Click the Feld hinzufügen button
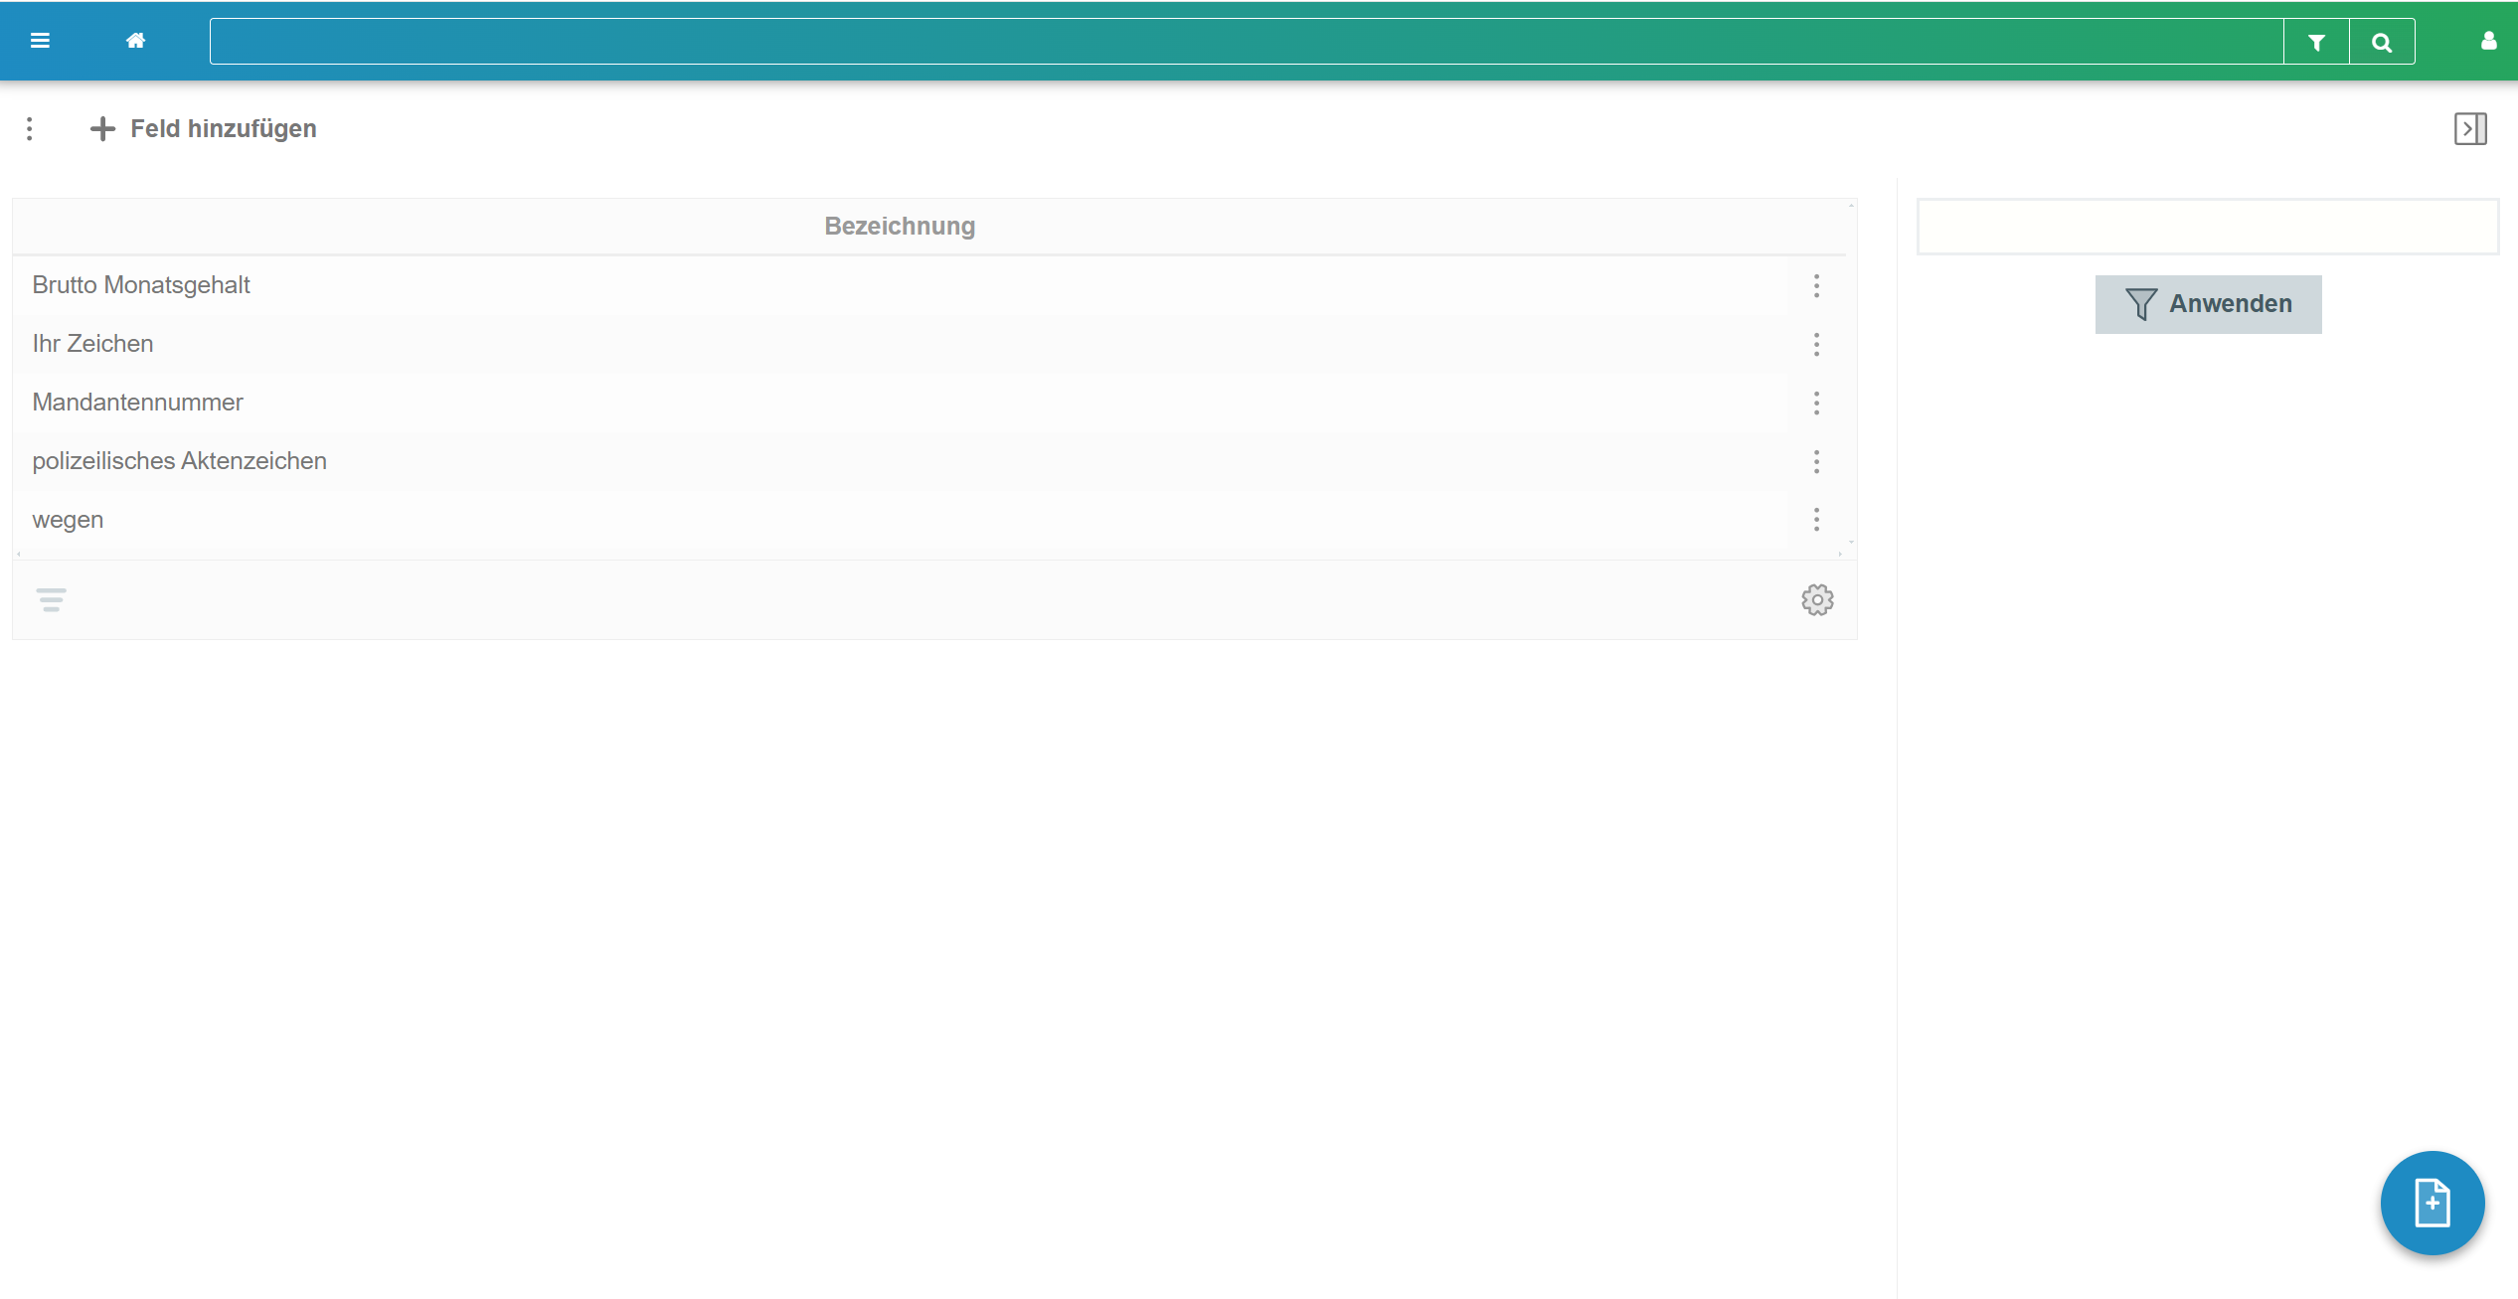The height and width of the screenshot is (1299, 2518). click(x=204, y=129)
